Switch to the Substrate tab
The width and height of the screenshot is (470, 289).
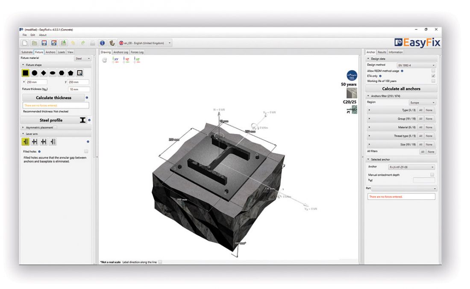(x=27, y=52)
